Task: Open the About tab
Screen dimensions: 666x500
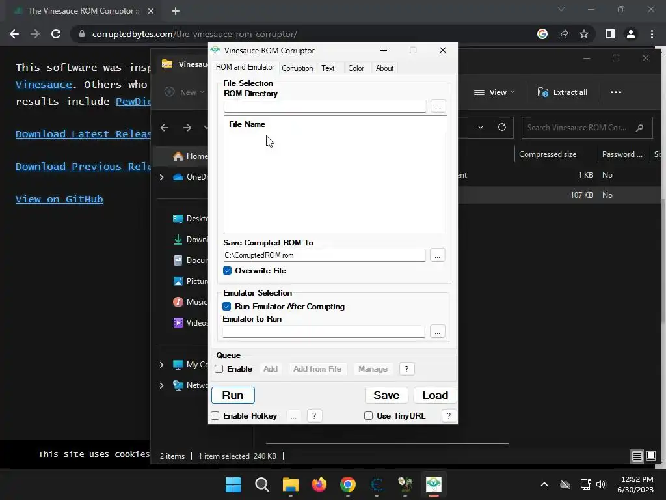Action: click(384, 68)
